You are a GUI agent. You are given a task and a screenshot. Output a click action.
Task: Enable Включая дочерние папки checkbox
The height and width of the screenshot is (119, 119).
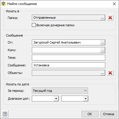coord(34,25)
